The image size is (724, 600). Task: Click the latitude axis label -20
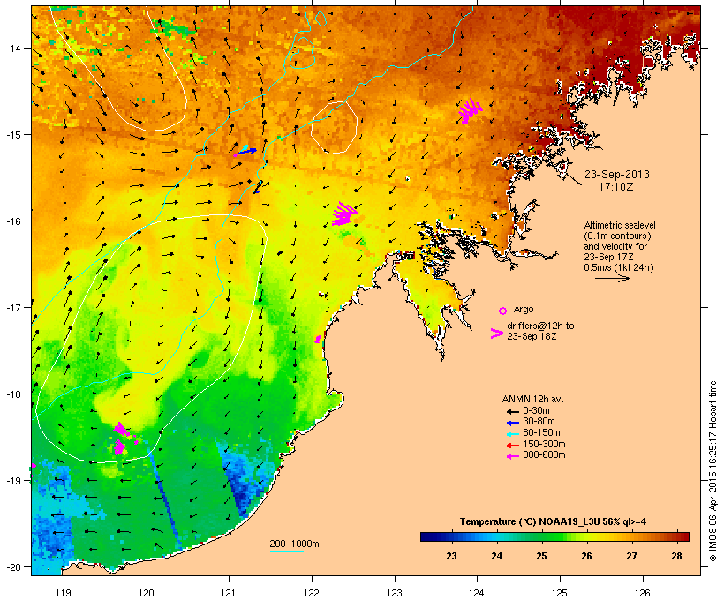click(x=13, y=567)
